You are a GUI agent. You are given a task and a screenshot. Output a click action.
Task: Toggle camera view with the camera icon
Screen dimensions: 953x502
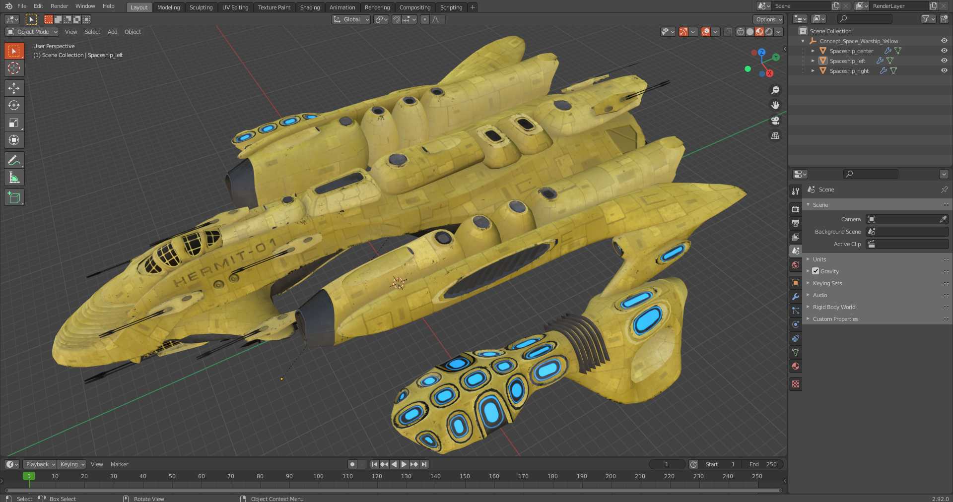pos(775,121)
